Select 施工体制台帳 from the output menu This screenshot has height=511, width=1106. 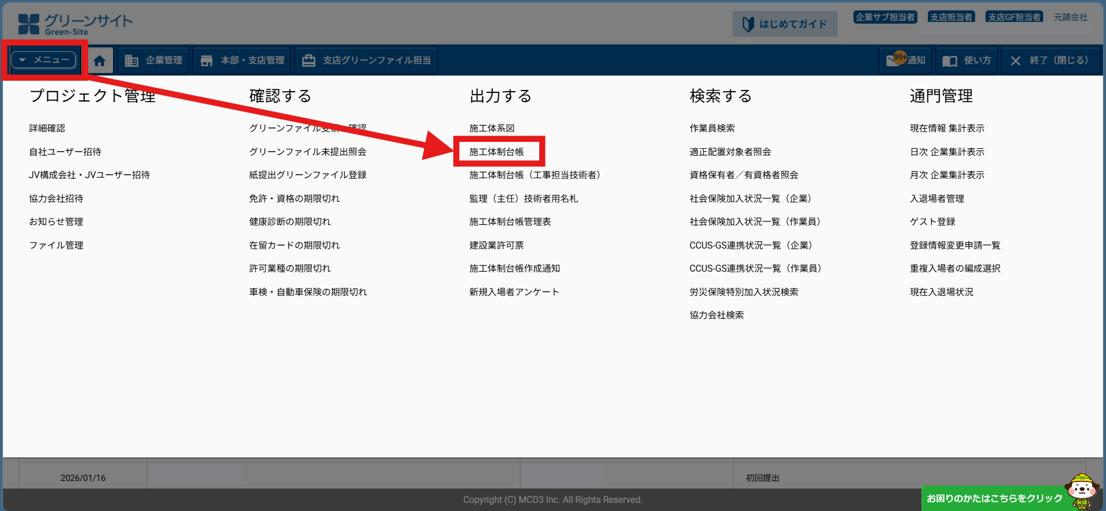496,152
